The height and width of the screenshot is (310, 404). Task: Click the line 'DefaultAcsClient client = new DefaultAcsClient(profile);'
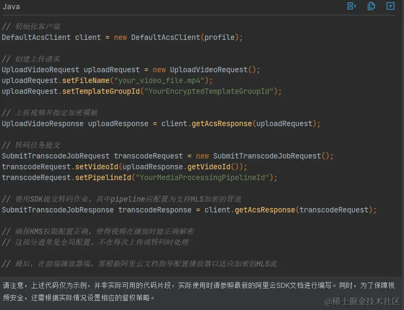122,37
